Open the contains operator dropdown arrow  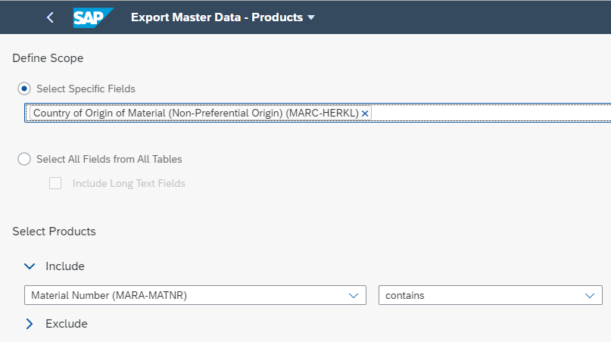590,296
